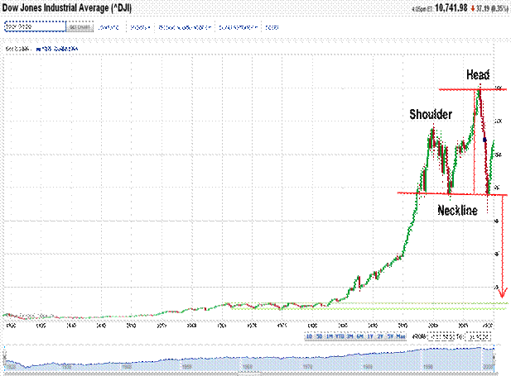
Task: Click the TO date input field
Action: click(478, 336)
